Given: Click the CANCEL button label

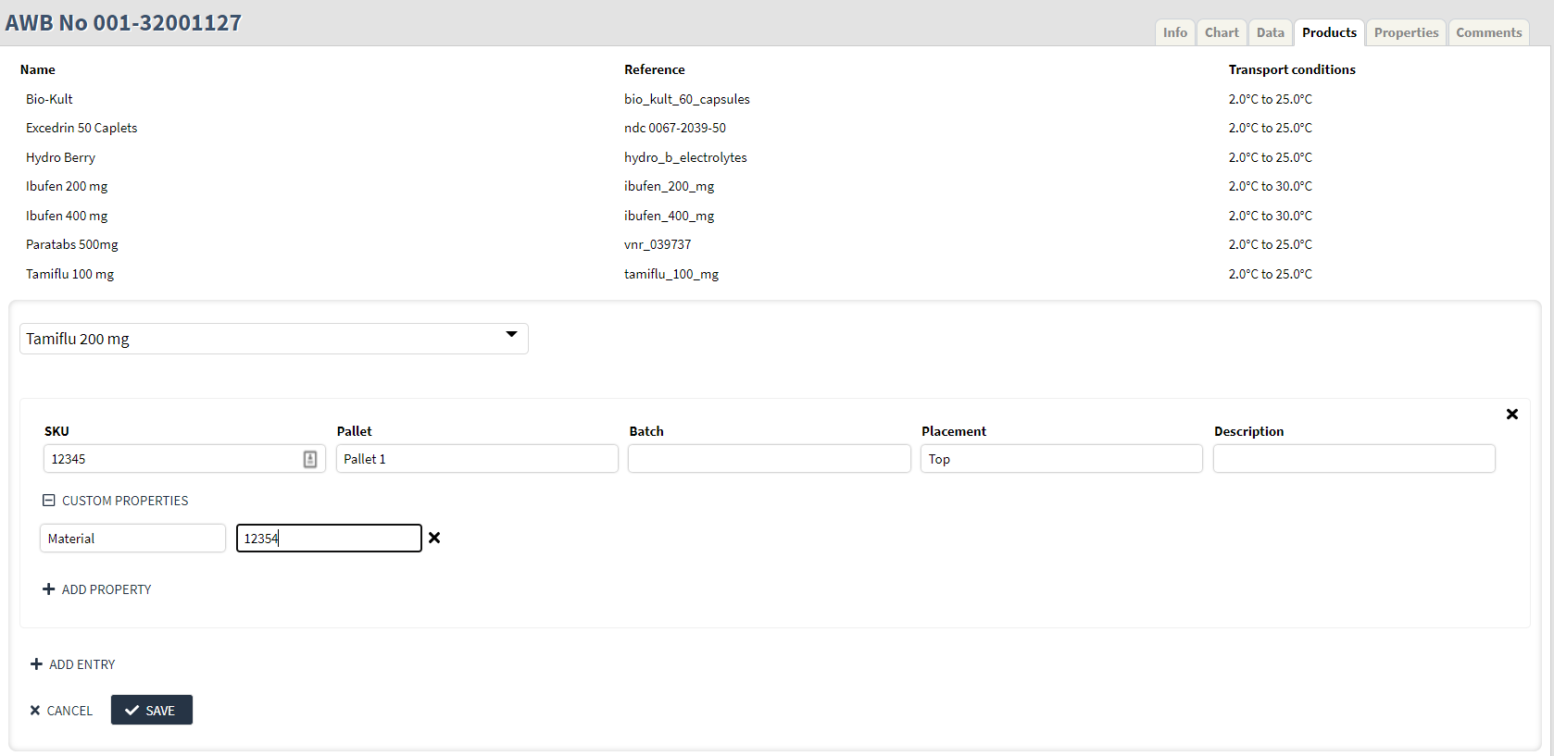Looking at the screenshot, I should click(69, 711).
